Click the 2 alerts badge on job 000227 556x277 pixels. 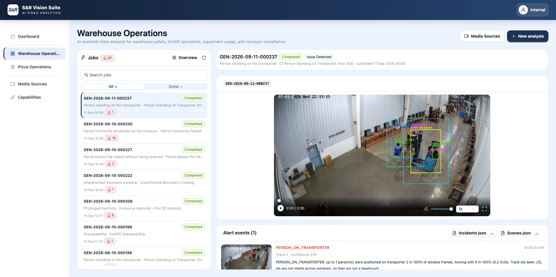(111, 164)
